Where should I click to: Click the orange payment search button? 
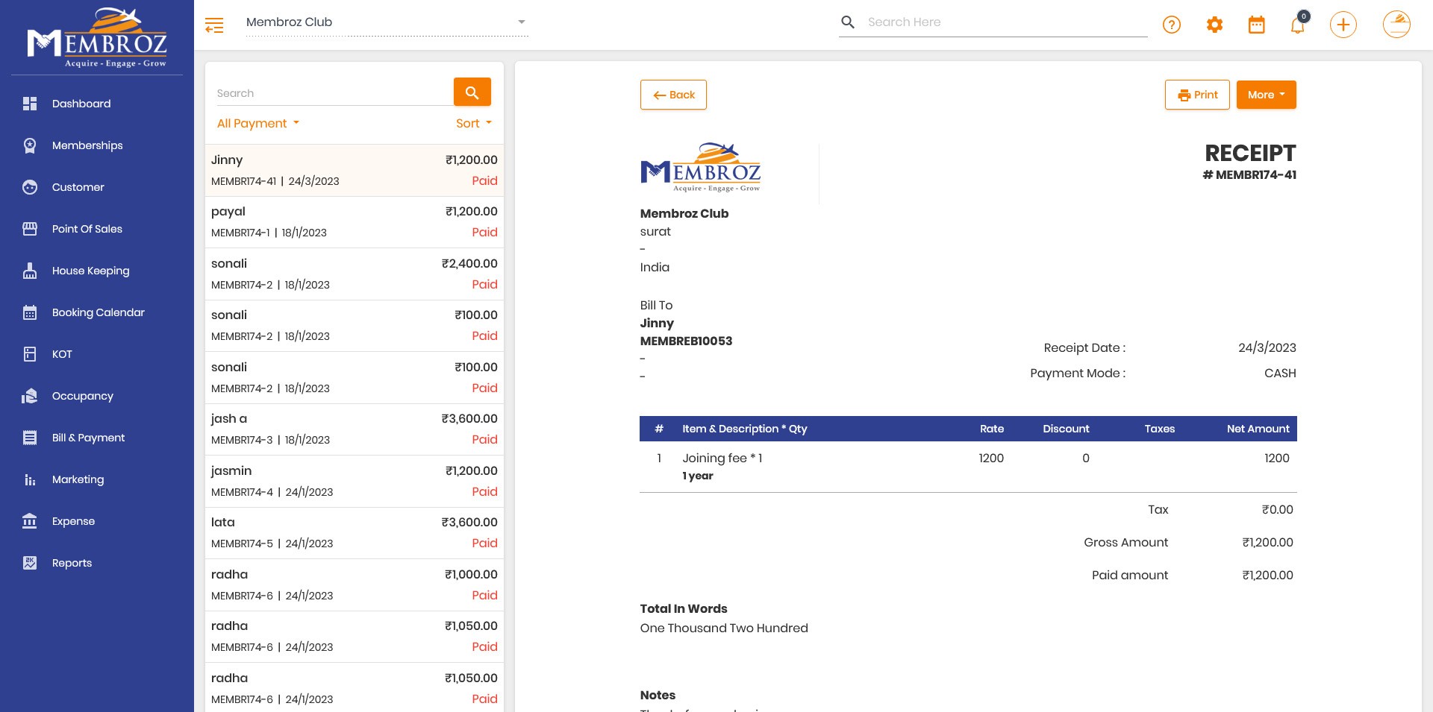(x=472, y=92)
